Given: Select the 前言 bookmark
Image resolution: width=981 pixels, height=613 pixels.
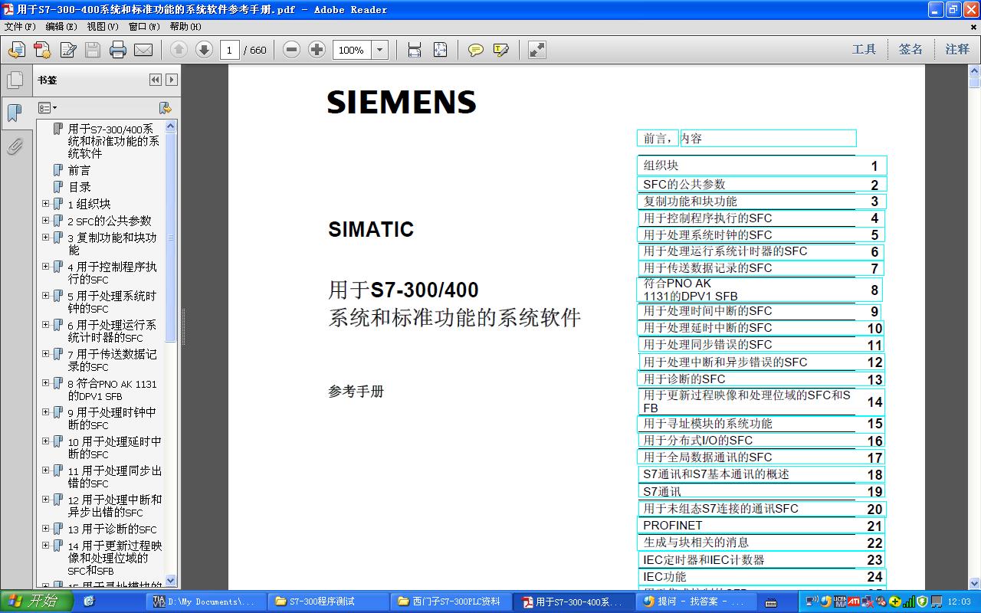Looking at the screenshot, I should click(79, 170).
